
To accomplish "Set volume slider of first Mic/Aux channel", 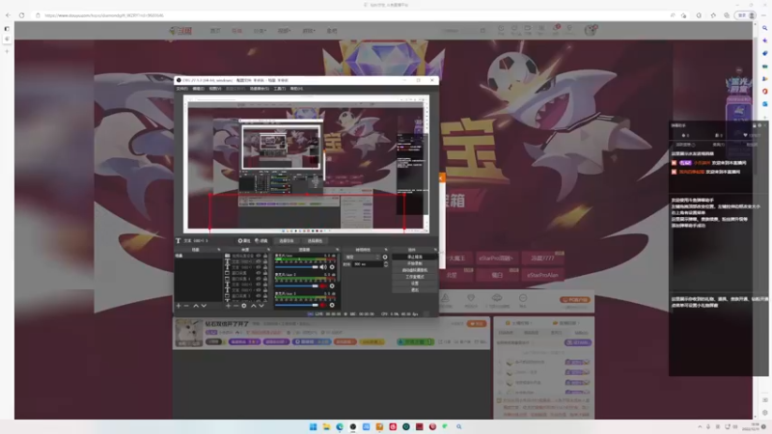I will [296, 267].
